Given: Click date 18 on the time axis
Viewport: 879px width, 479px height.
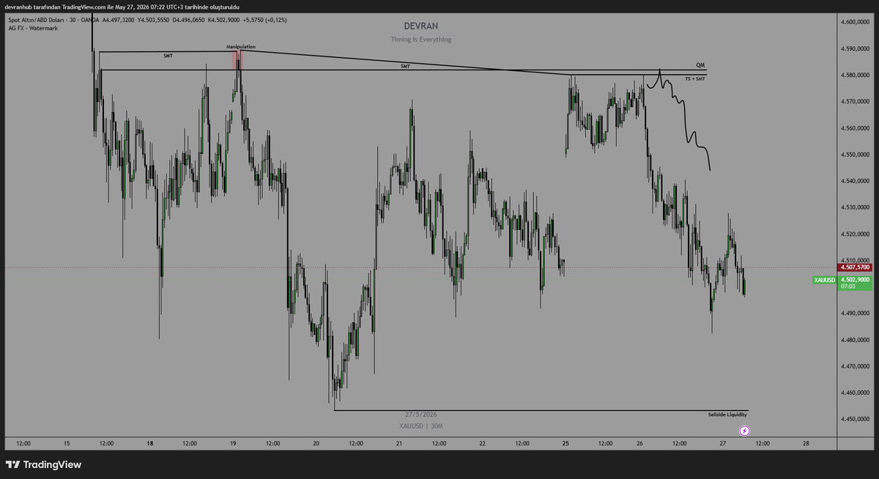Looking at the screenshot, I should point(149,443).
